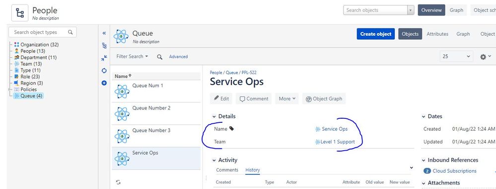This screenshot has width=496, height=189.
Task: Open the object type hierarchy tree icon
Action: (x=104, y=46)
